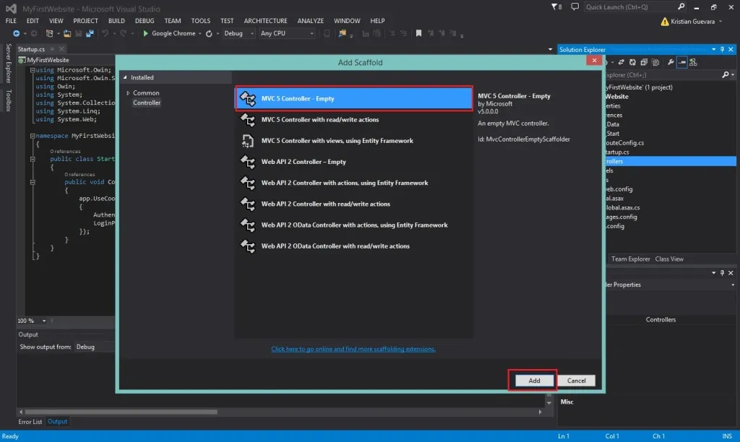Image resolution: width=740 pixels, height=442 pixels.
Task: Select the Startup.cs editor tab
Action: pos(31,49)
